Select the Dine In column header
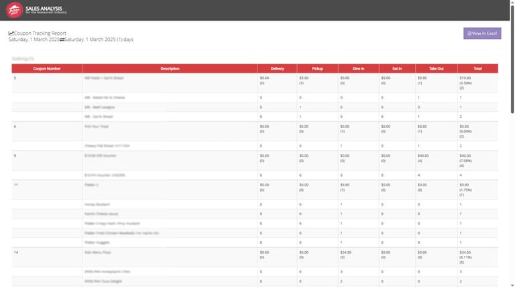This screenshot has height=288, width=515. pyautogui.click(x=358, y=68)
